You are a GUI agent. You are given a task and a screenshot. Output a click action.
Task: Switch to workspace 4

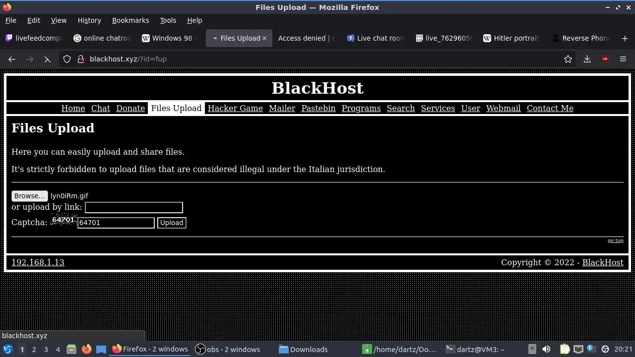click(x=58, y=350)
